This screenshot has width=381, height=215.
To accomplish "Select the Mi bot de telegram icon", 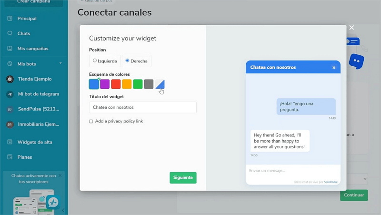I will click(x=10, y=94).
